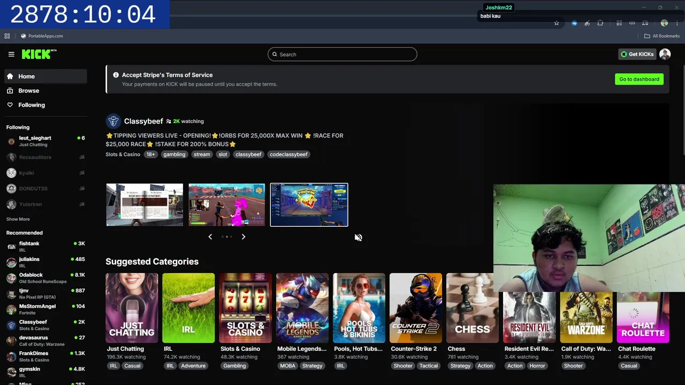Click the QR code toolbar icon
This screenshot has width=685, height=385.
click(619, 23)
